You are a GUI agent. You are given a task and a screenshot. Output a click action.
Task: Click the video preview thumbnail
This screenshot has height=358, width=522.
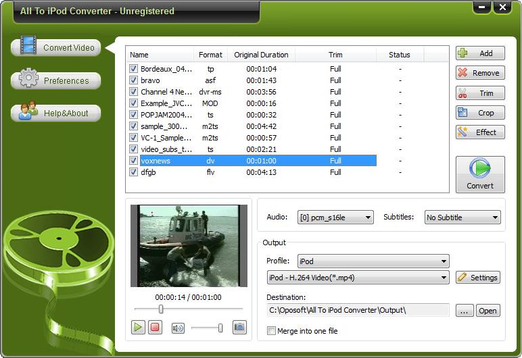(189, 246)
